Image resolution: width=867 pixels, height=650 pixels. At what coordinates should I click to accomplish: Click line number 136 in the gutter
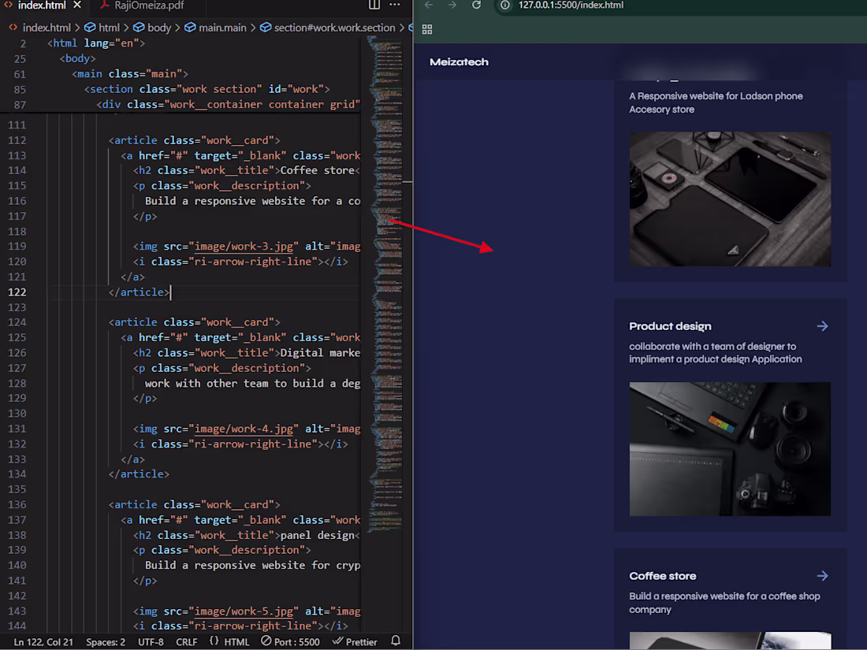[17, 504]
